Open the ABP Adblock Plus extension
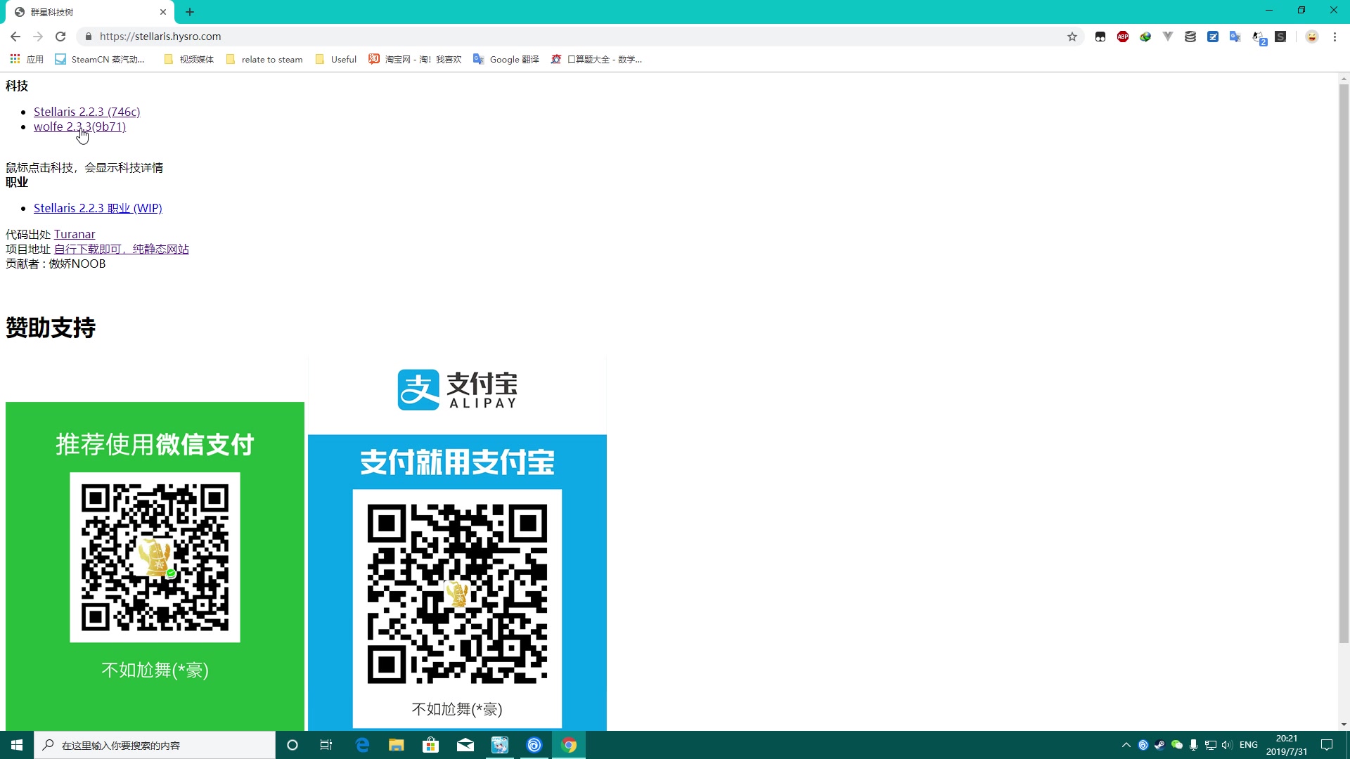Viewport: 1350px width, 759px height. [x=1123, y=37]
